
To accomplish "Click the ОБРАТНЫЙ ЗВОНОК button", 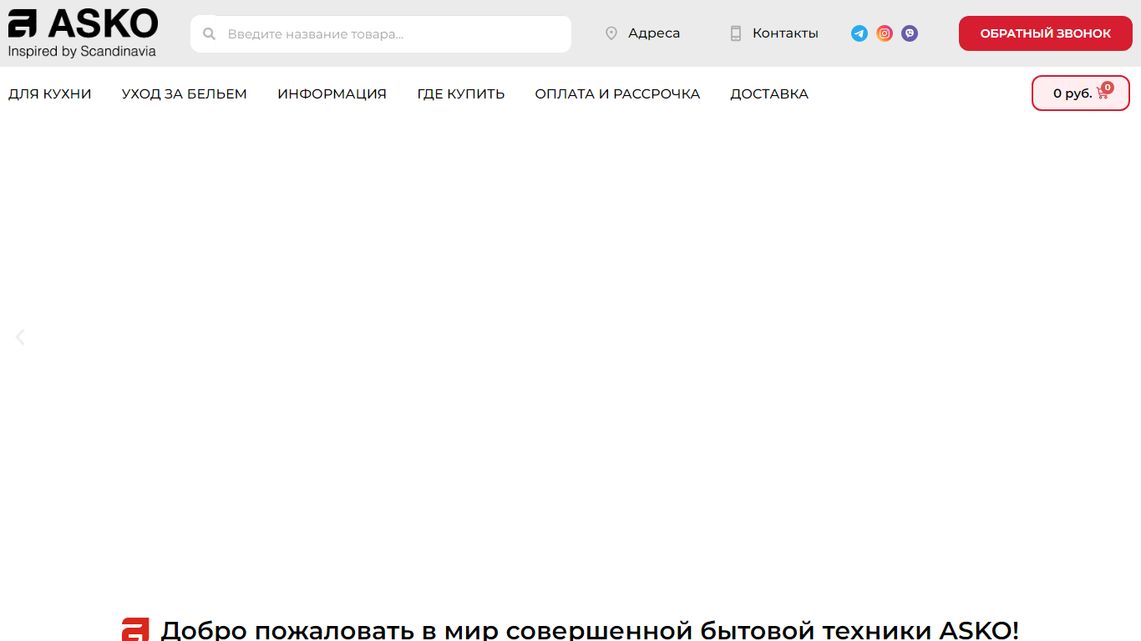I will tap(1046, 33).
